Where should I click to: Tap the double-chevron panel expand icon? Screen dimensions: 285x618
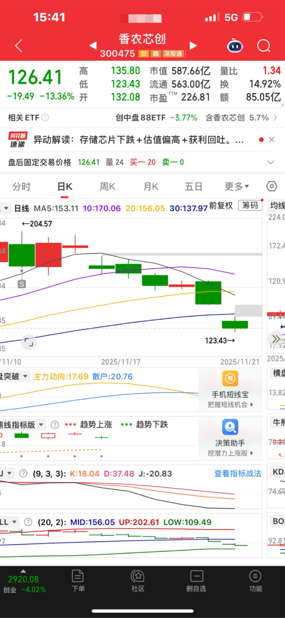(275, 339)
